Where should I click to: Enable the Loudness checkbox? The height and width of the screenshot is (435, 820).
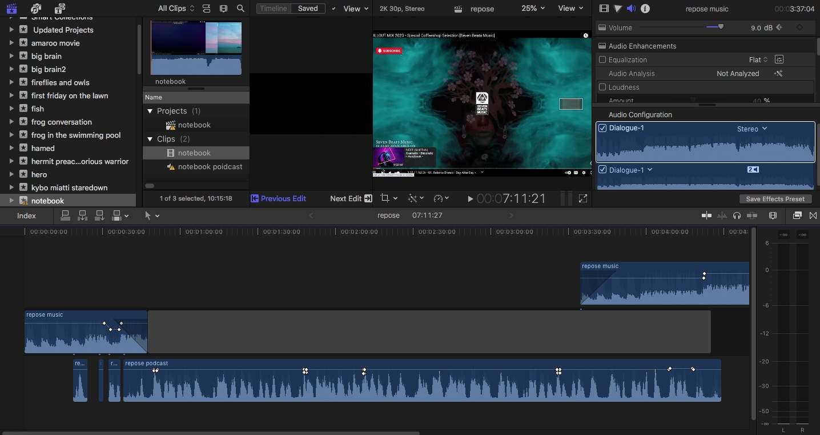pyautogui.click(x=602, y=87)
